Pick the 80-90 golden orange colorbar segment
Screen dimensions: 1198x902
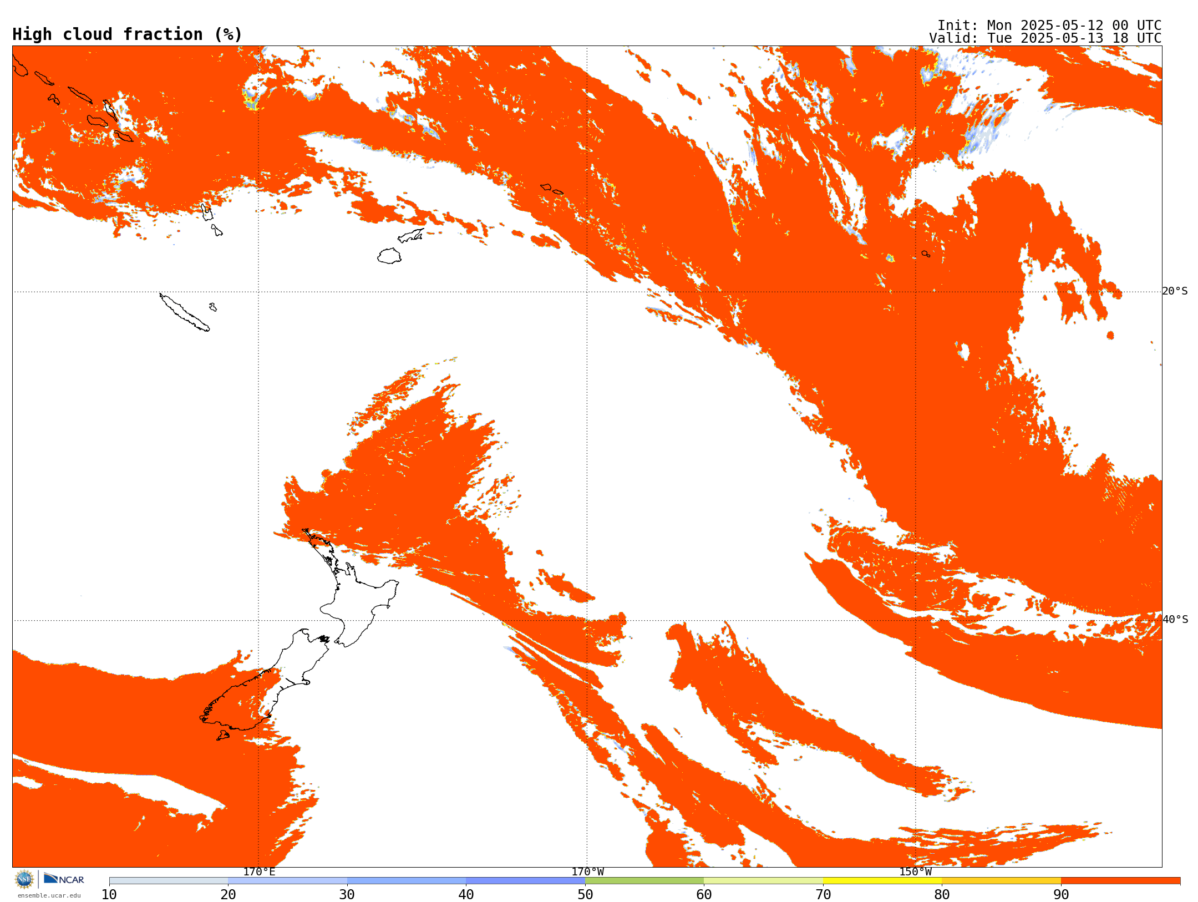coord(1001,881)
